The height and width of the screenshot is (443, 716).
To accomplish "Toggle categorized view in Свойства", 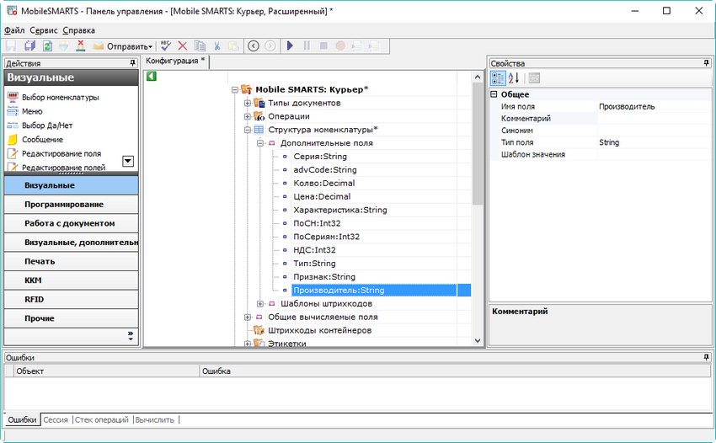I will point(498,78).
